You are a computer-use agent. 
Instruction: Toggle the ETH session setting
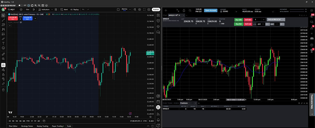[x=145, y=121]
